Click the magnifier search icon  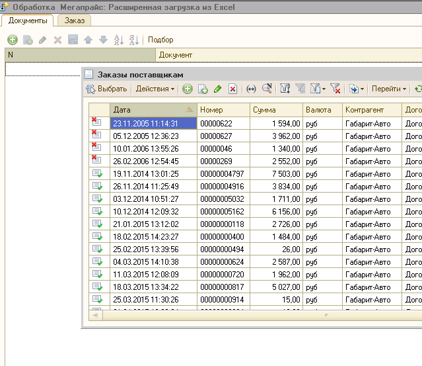[x=267, y=89]
